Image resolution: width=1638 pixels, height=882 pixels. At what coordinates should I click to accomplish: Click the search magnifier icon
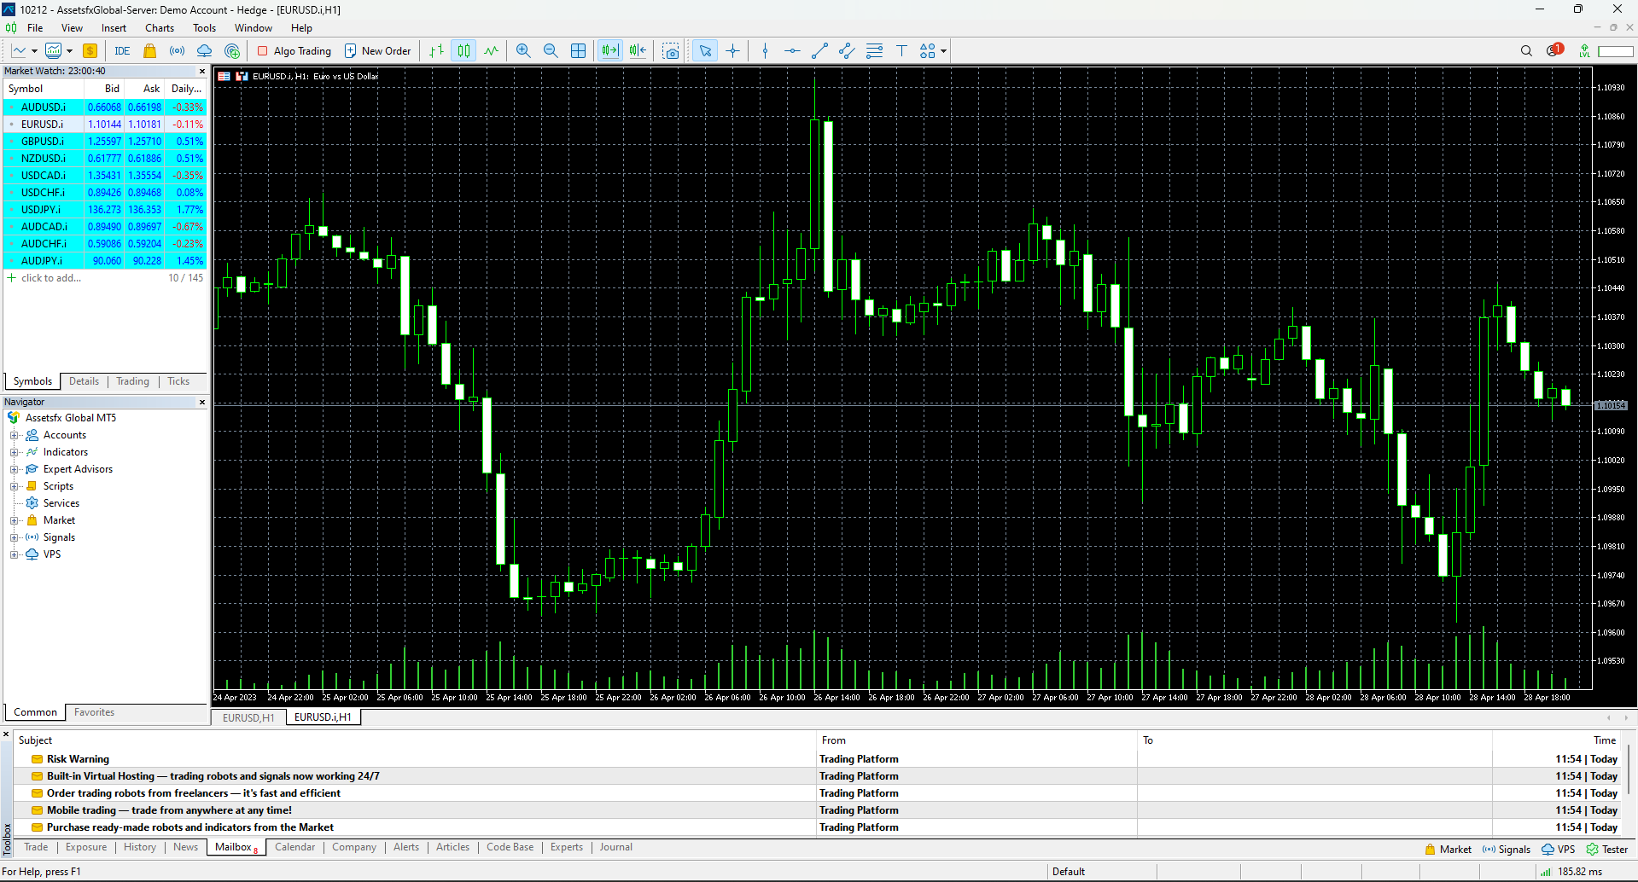coord(1526,51)
